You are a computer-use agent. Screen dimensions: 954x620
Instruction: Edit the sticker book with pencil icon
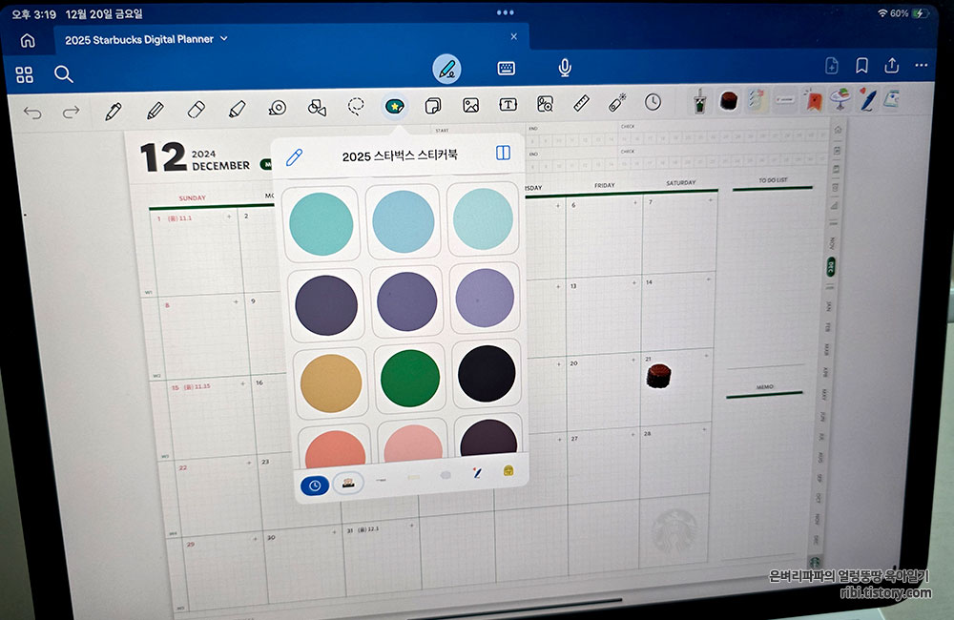(295, 157)
